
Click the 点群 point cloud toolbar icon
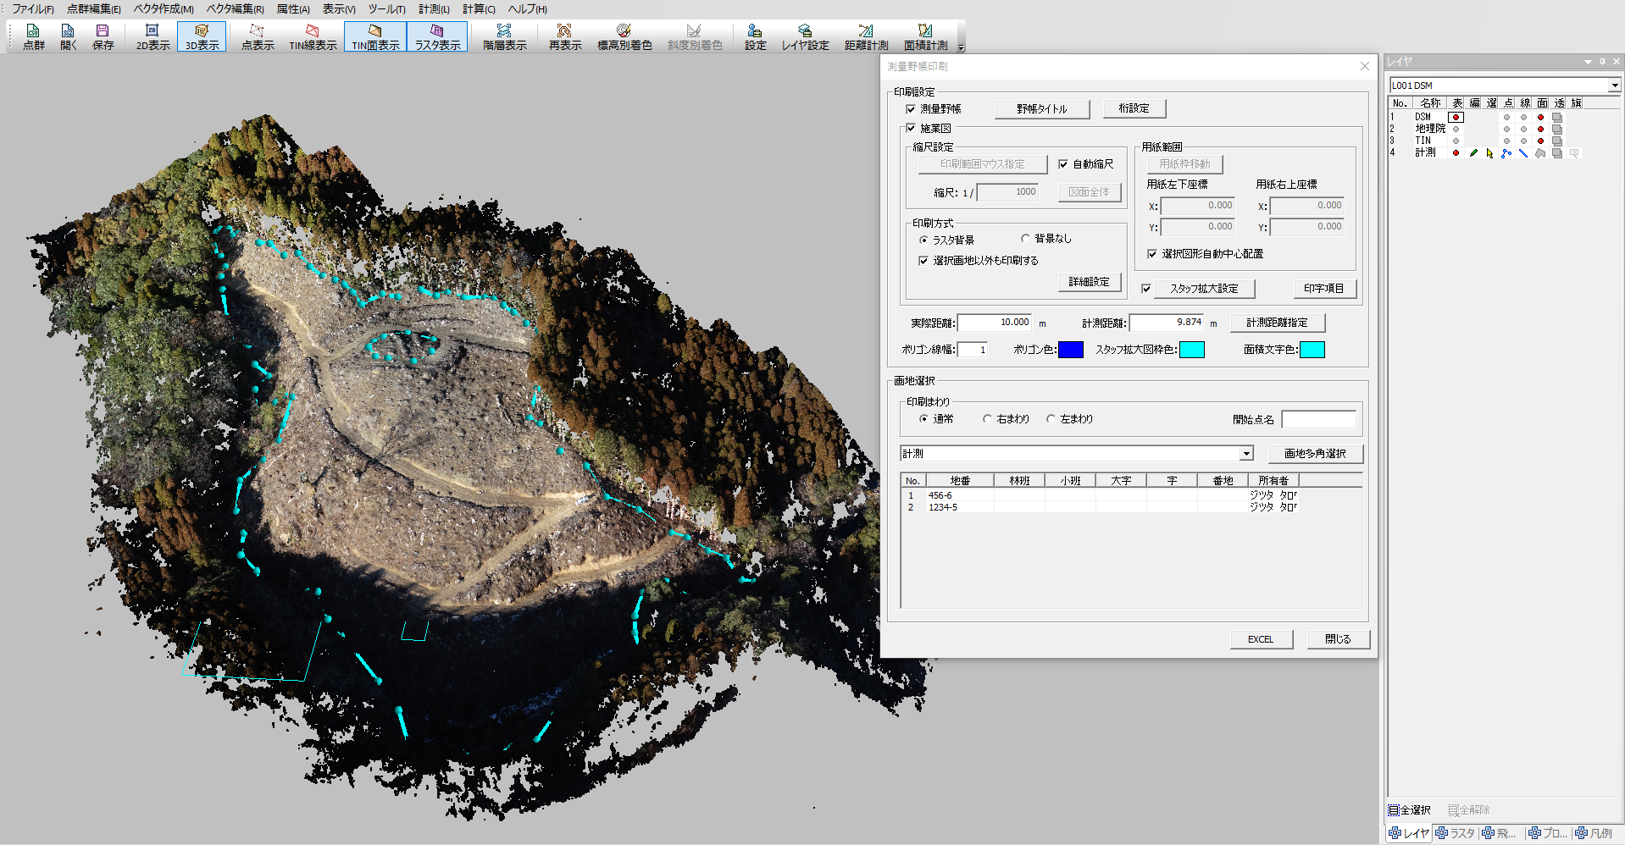(x=33, y=36)
